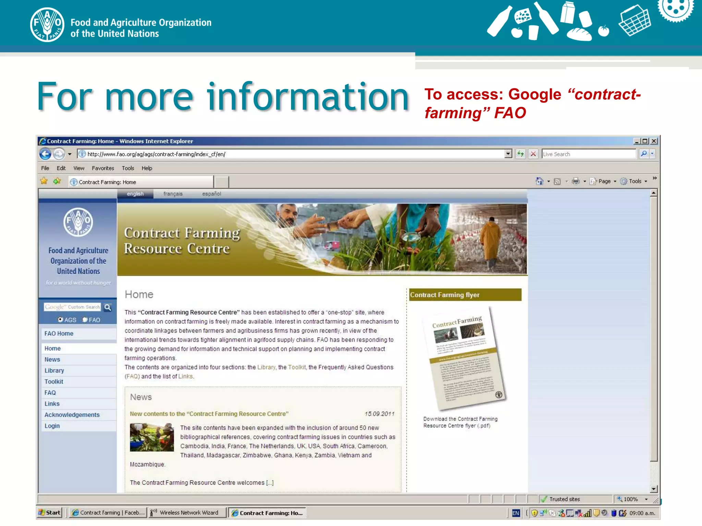Click the red Stop loading icon
Image resolution: width=702 pixels, height=526 pixels.
(533, 154)
